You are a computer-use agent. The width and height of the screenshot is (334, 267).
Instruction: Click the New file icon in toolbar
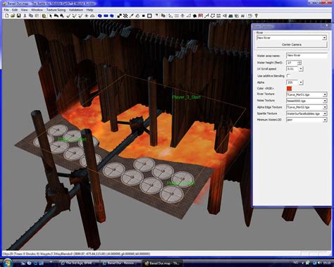coord(6,15)
